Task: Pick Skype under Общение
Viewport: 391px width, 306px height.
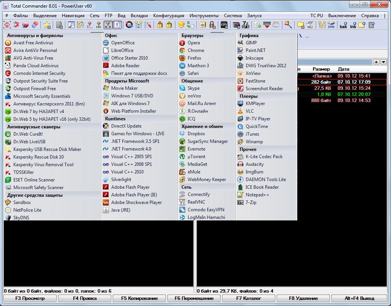Action: click(193, 88)
